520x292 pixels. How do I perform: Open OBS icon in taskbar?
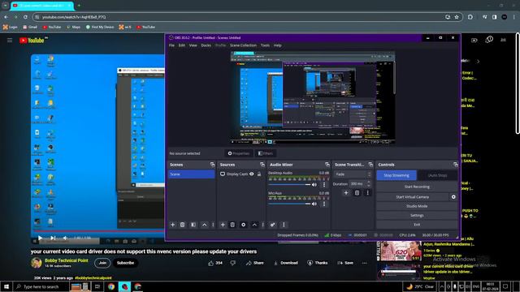pyautogui.click(x=124, y=286)
